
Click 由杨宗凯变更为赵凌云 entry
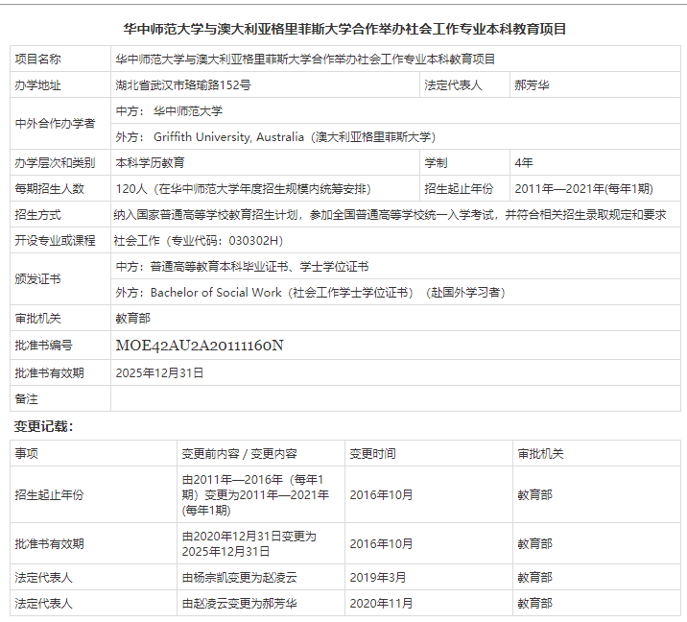[x=239, y=577]
